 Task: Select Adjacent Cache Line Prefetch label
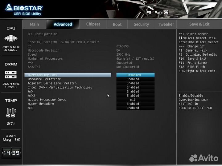coord(52,83)
